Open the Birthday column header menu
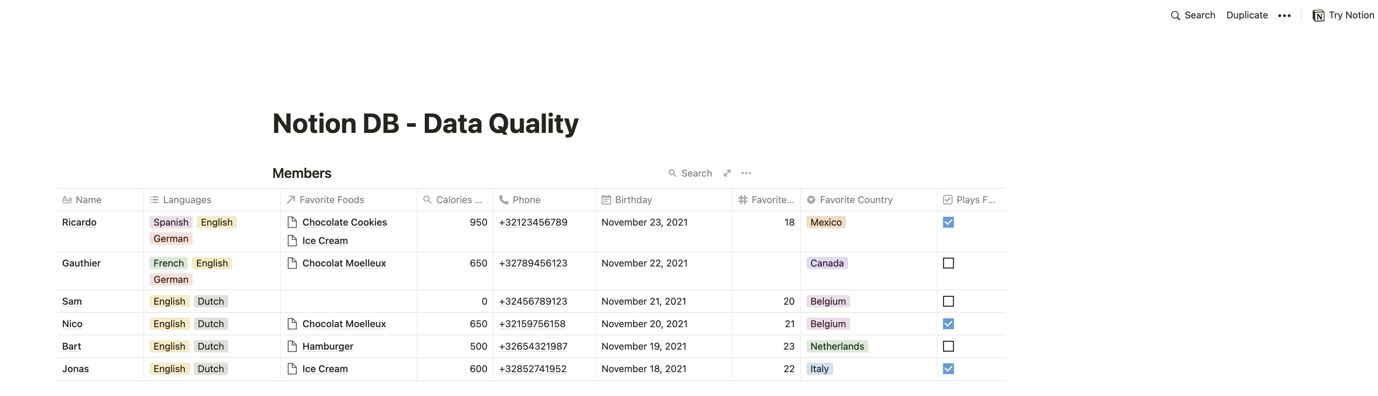Viewport: 1378px width, 396px height. click(633, 200)
